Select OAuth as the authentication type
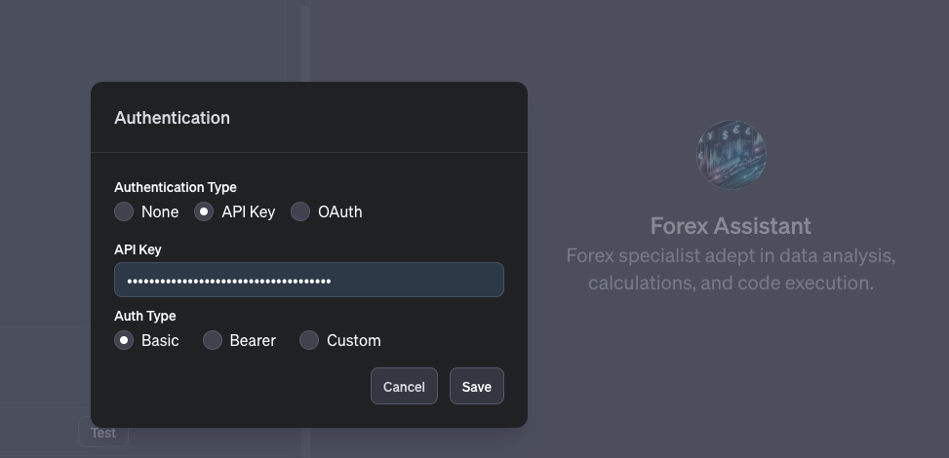949x458 pixels. 300,211
